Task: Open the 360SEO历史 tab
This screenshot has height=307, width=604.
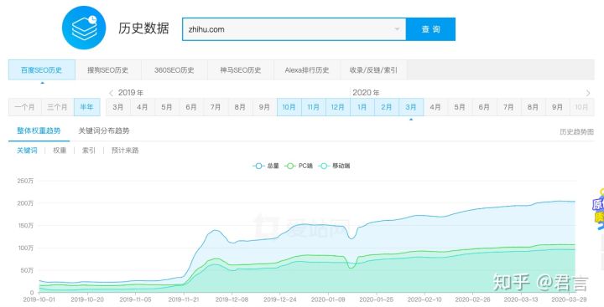Action: (x=174, y=70)
